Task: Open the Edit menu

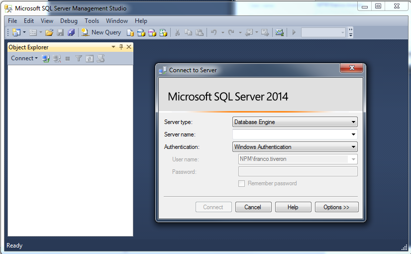Action: point(29,21)
